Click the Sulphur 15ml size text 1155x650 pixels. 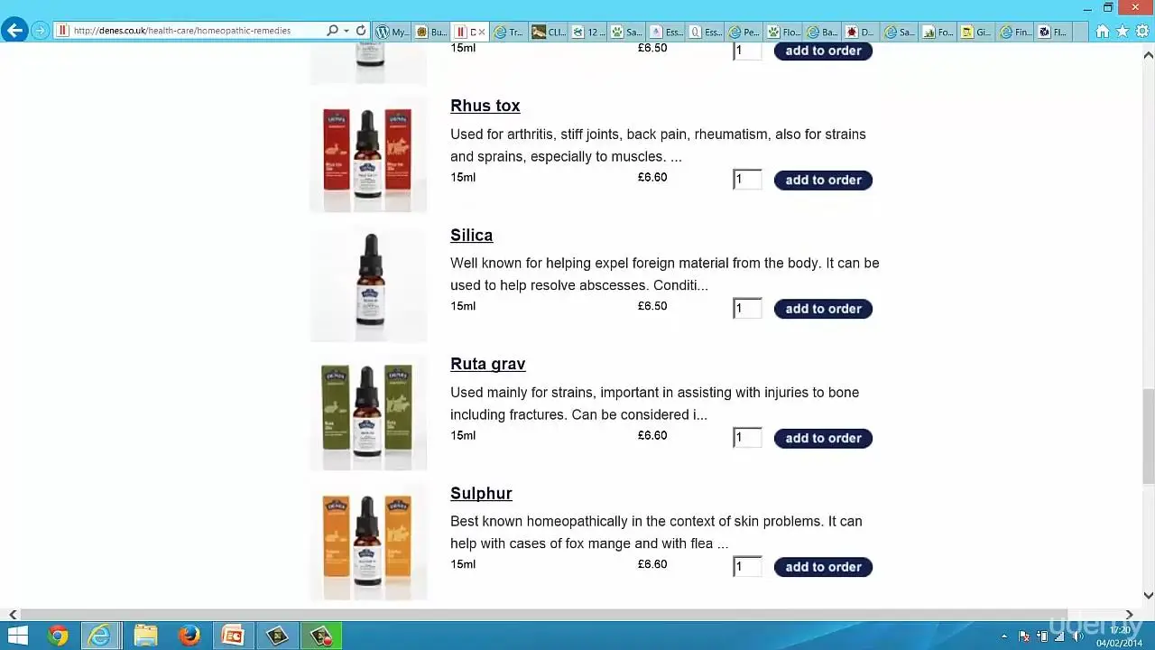463,564
